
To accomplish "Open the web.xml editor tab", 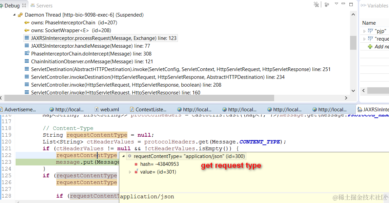I will 107,109.
